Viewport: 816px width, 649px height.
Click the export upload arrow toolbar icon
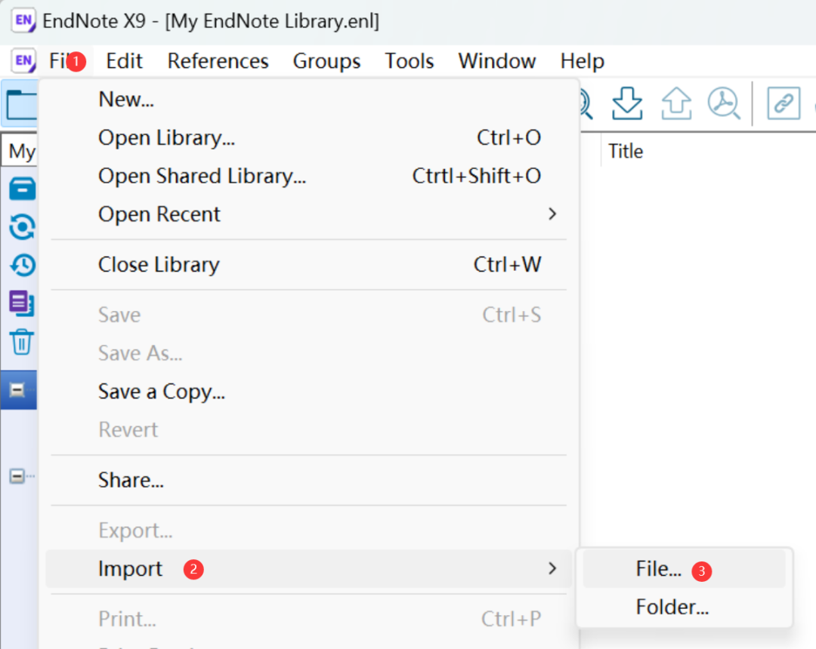click(x=676, y=103)
